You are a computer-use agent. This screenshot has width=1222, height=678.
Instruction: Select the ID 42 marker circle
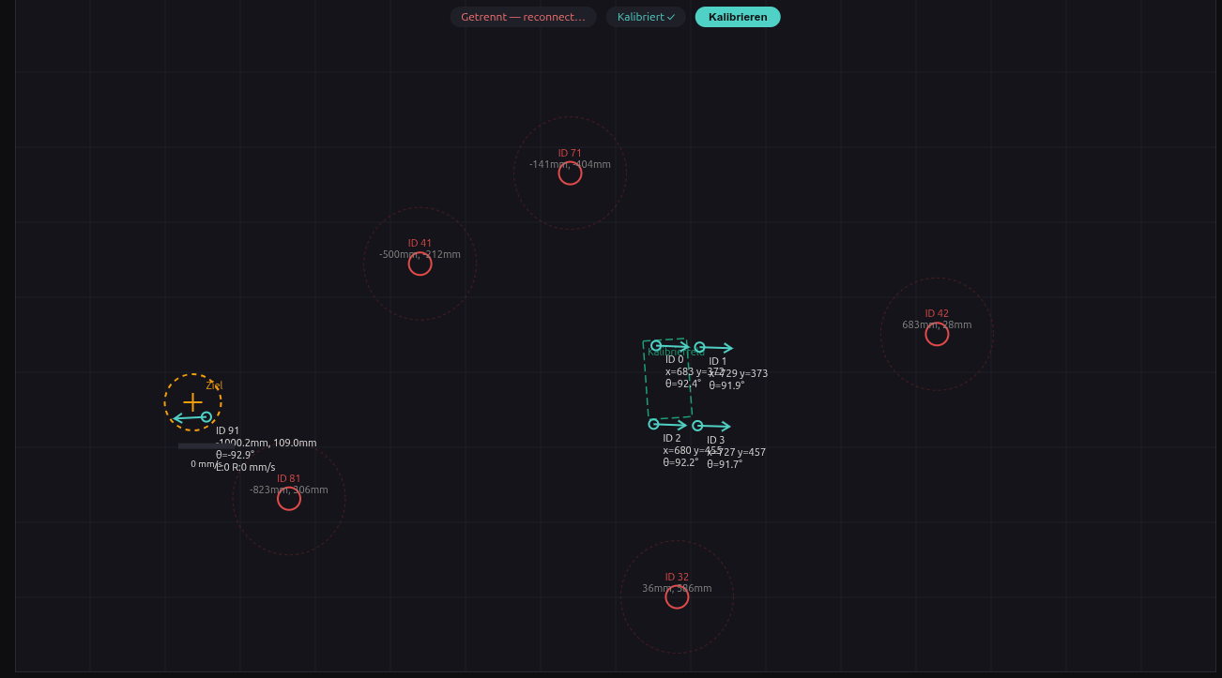click(x=937, y=334)
